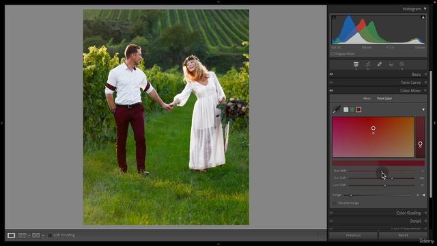Select the green Point Color swatch
437x246 pixels.
click(x=352, y=109)
